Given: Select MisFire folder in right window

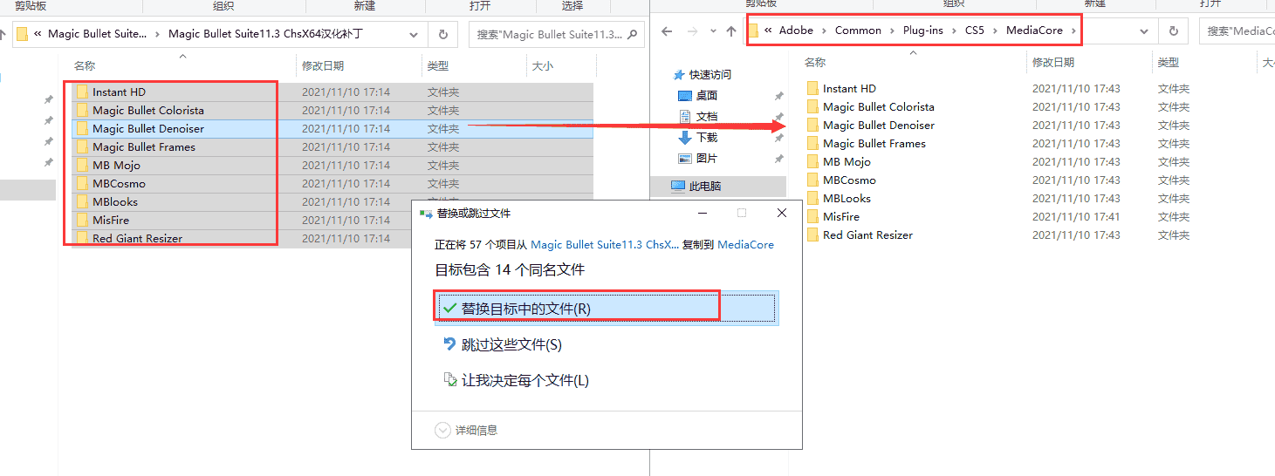Looking at the screenshot, I should [x=840, y=216].
